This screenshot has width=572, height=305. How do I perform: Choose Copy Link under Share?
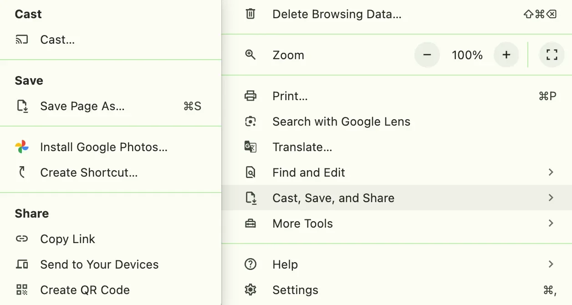point(111,239)
